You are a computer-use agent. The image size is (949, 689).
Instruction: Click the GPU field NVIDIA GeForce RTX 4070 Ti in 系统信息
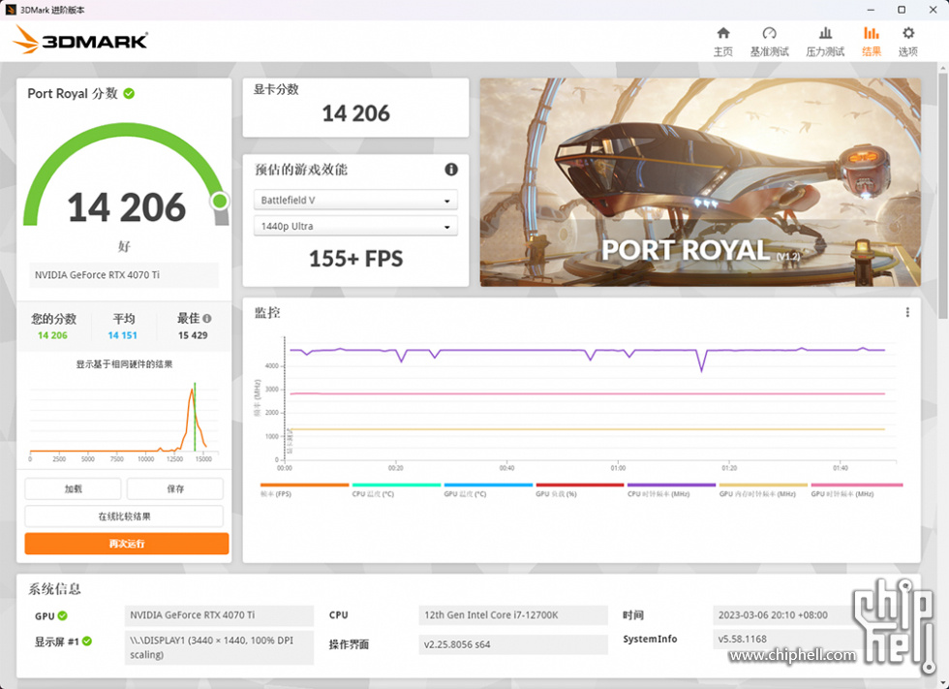click(219, 615)
